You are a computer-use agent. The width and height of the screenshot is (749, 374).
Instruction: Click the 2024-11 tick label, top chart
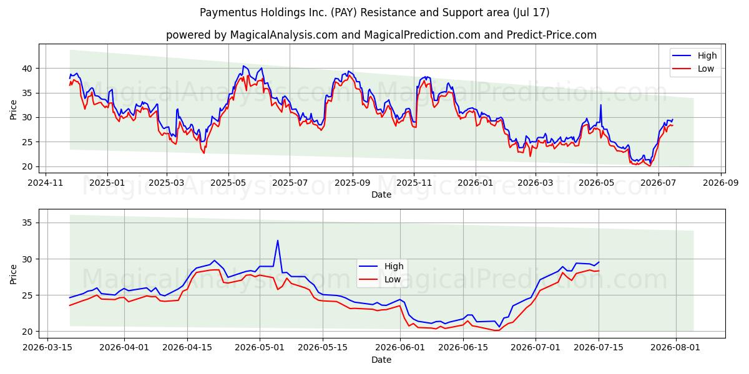tap(45, 183)
